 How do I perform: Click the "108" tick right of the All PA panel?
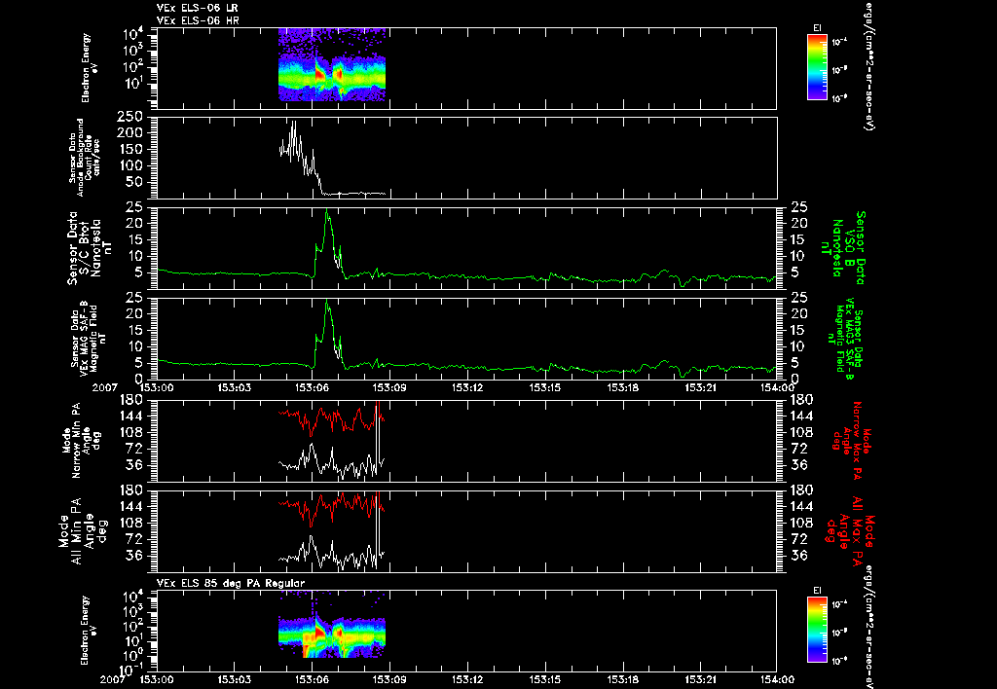coord(800,524)
